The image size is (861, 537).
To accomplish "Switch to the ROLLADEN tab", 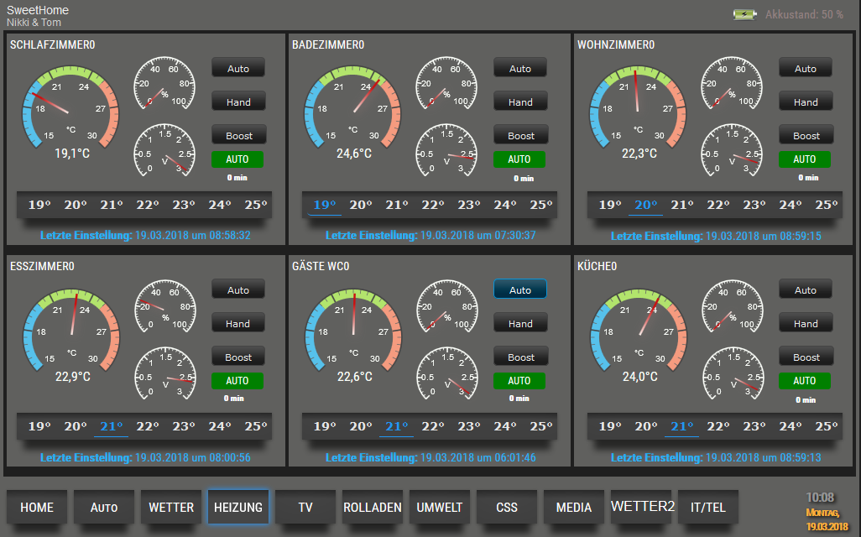I will click(373, 507).
